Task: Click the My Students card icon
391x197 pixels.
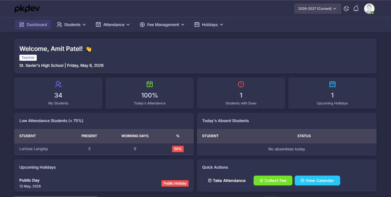Action: (58, 84)
